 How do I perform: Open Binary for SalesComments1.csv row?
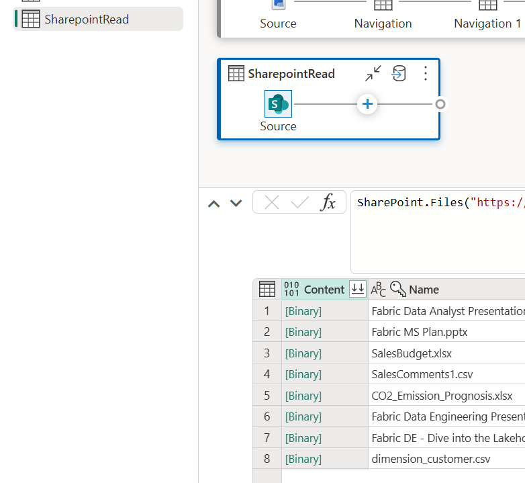point(303,374)
